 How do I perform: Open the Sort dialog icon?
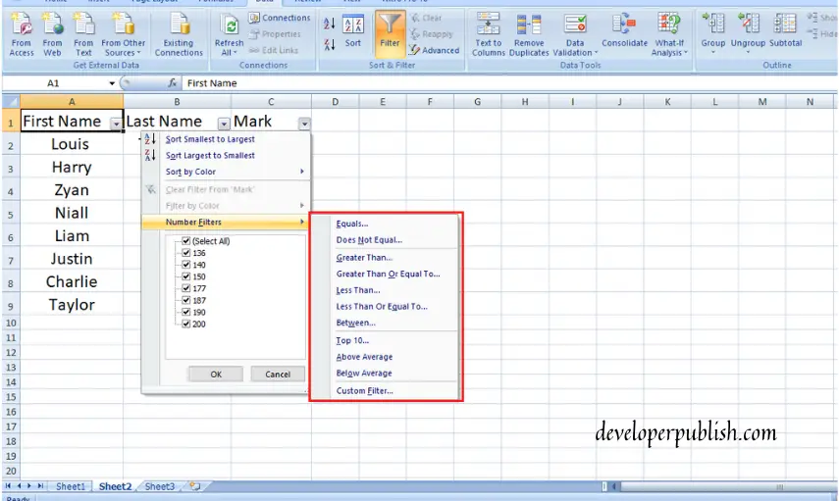pyautogui.click(x=353, y=32)
